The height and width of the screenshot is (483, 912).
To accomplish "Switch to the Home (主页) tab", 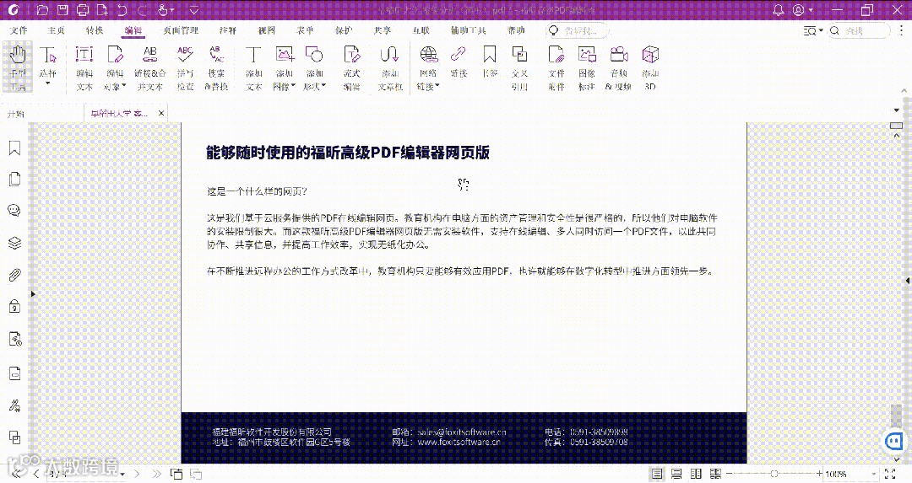I will click(x=56, y=30).
